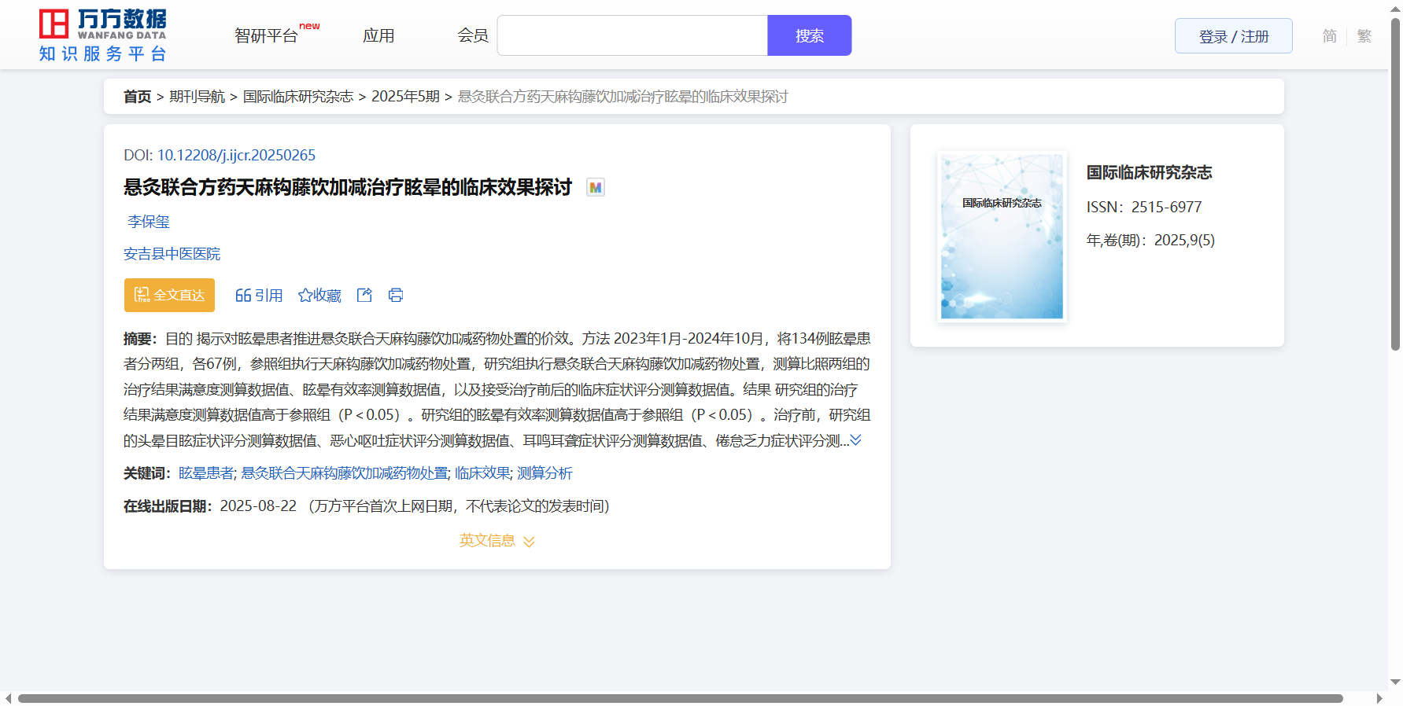Add the article to favorites with 收藏
1403x706 pixels.
tap(319, 295)
